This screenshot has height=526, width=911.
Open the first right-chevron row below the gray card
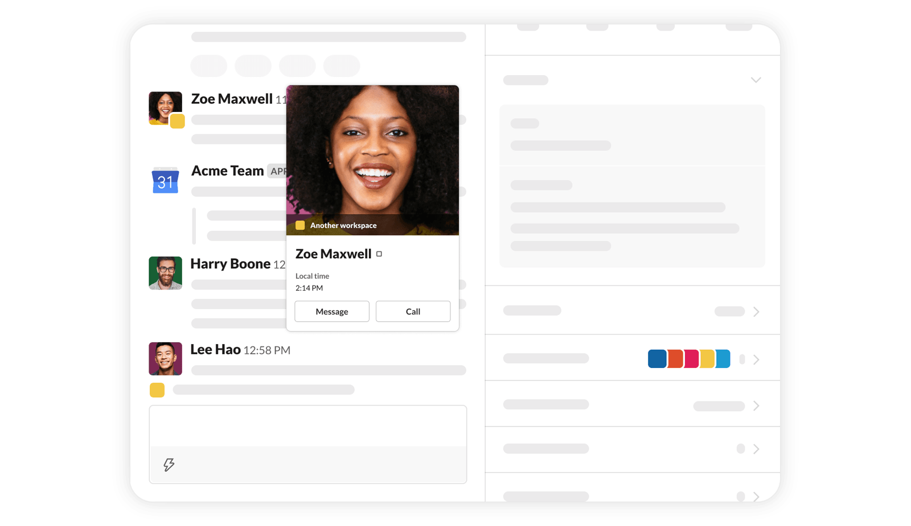pos(756,312)
